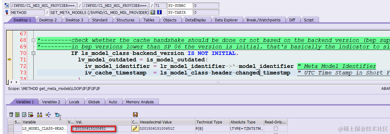Switch to the Desktop 3 tab
Viewport: 390px width, 134px height.
point(74,20)
